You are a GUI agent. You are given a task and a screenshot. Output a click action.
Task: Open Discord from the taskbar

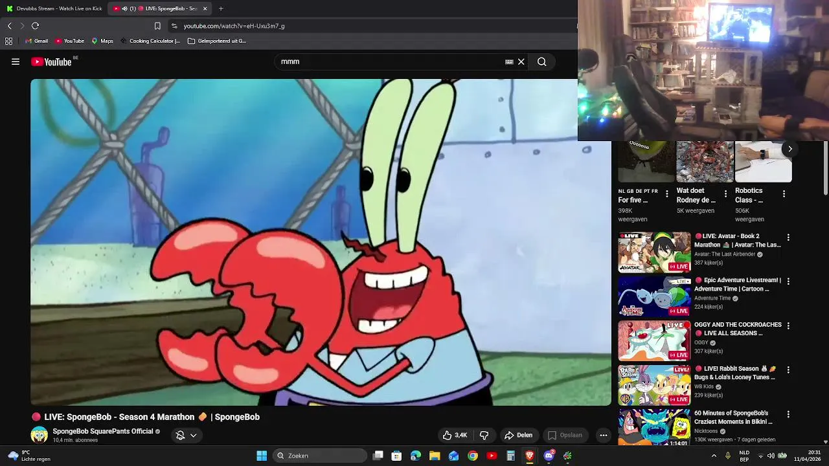[549, 456]
